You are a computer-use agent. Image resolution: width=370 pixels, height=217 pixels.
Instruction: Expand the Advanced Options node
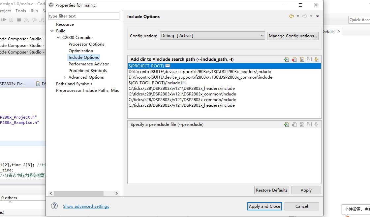point(65,77)
